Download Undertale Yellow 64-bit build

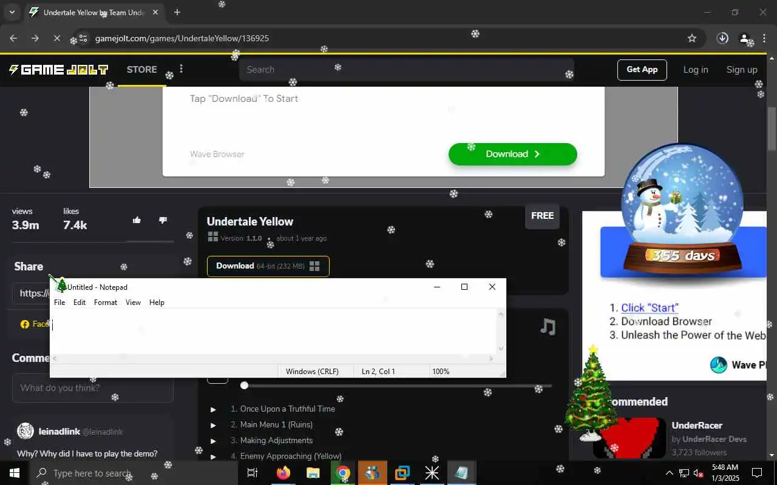pyautogui.click(x=268, y=266)
